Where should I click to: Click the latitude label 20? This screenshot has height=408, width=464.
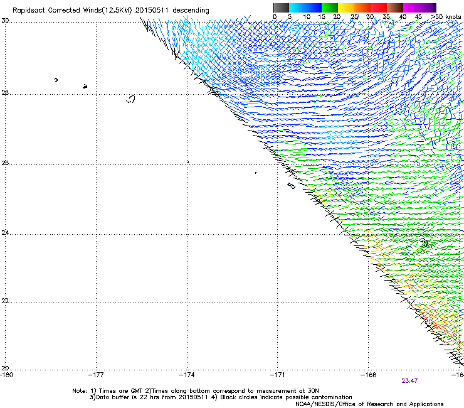coord(5,368)
